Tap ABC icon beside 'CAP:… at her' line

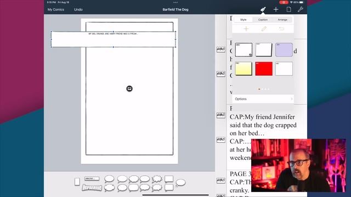pos(220,140)
